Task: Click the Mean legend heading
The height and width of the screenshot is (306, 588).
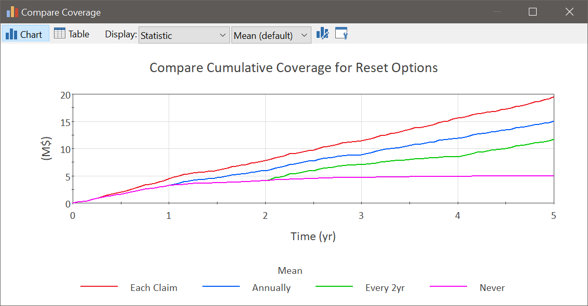Action: point(290,271)
